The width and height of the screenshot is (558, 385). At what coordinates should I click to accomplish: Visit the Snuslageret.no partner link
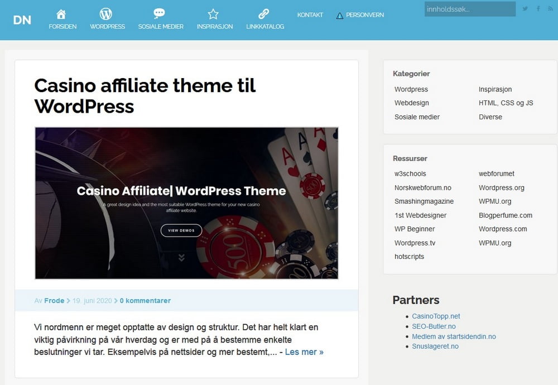[435, 346]
